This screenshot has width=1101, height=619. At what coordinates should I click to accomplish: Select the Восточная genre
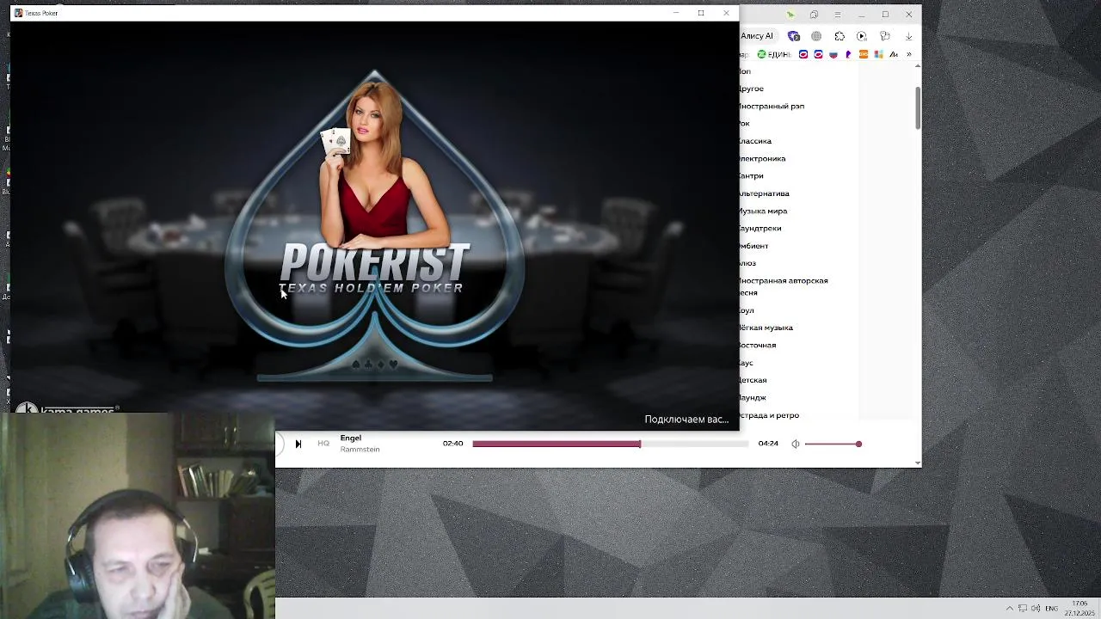(758, 345)
